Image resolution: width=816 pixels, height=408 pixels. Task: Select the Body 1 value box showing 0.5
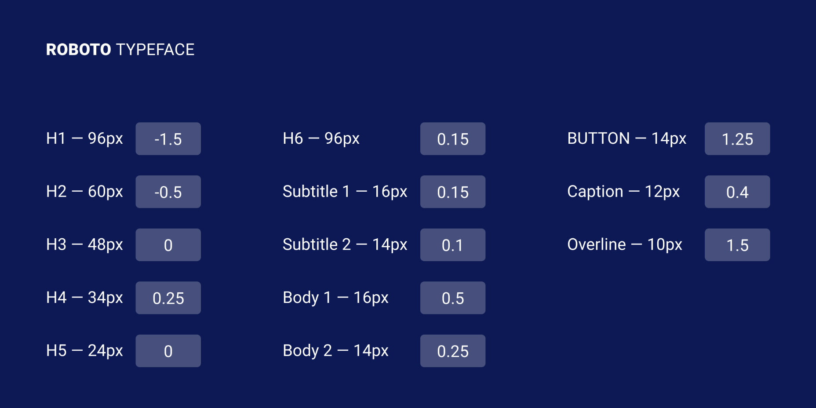[x=452, y=298]
